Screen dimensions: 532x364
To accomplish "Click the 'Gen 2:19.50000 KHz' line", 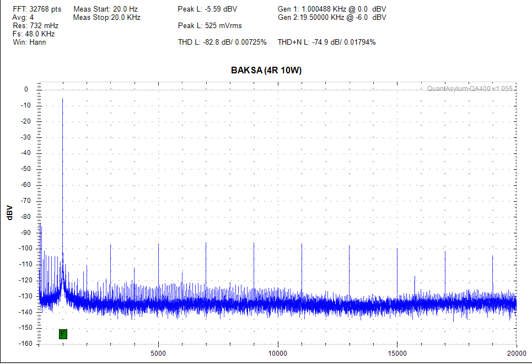I will coord(332,17).
